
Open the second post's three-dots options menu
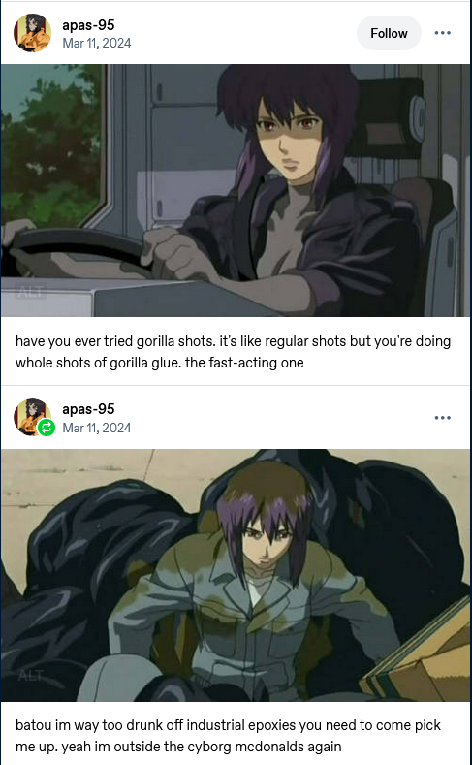coord(442,418)
